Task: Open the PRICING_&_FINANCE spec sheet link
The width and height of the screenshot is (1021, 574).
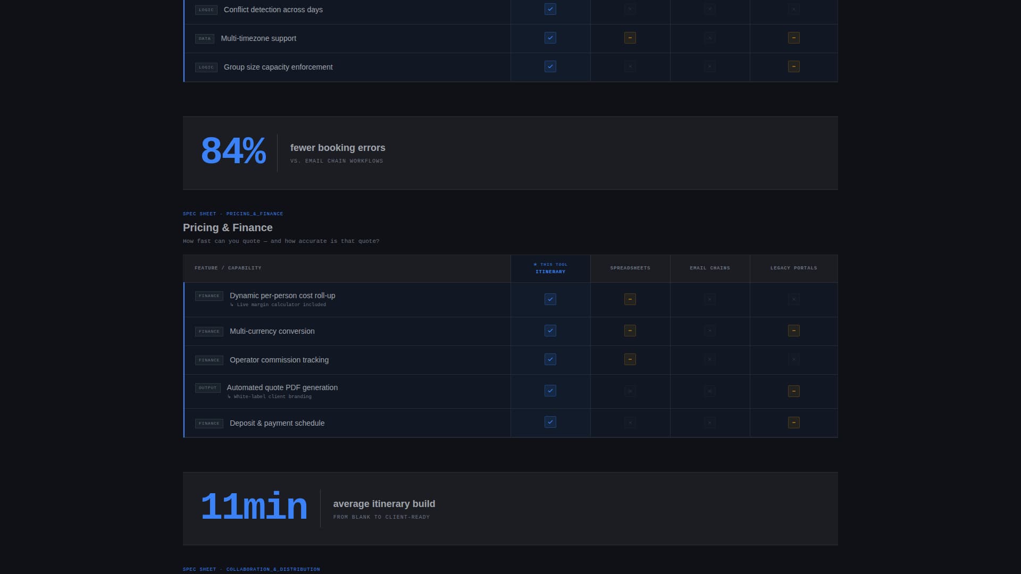Action: pos(254,213)
